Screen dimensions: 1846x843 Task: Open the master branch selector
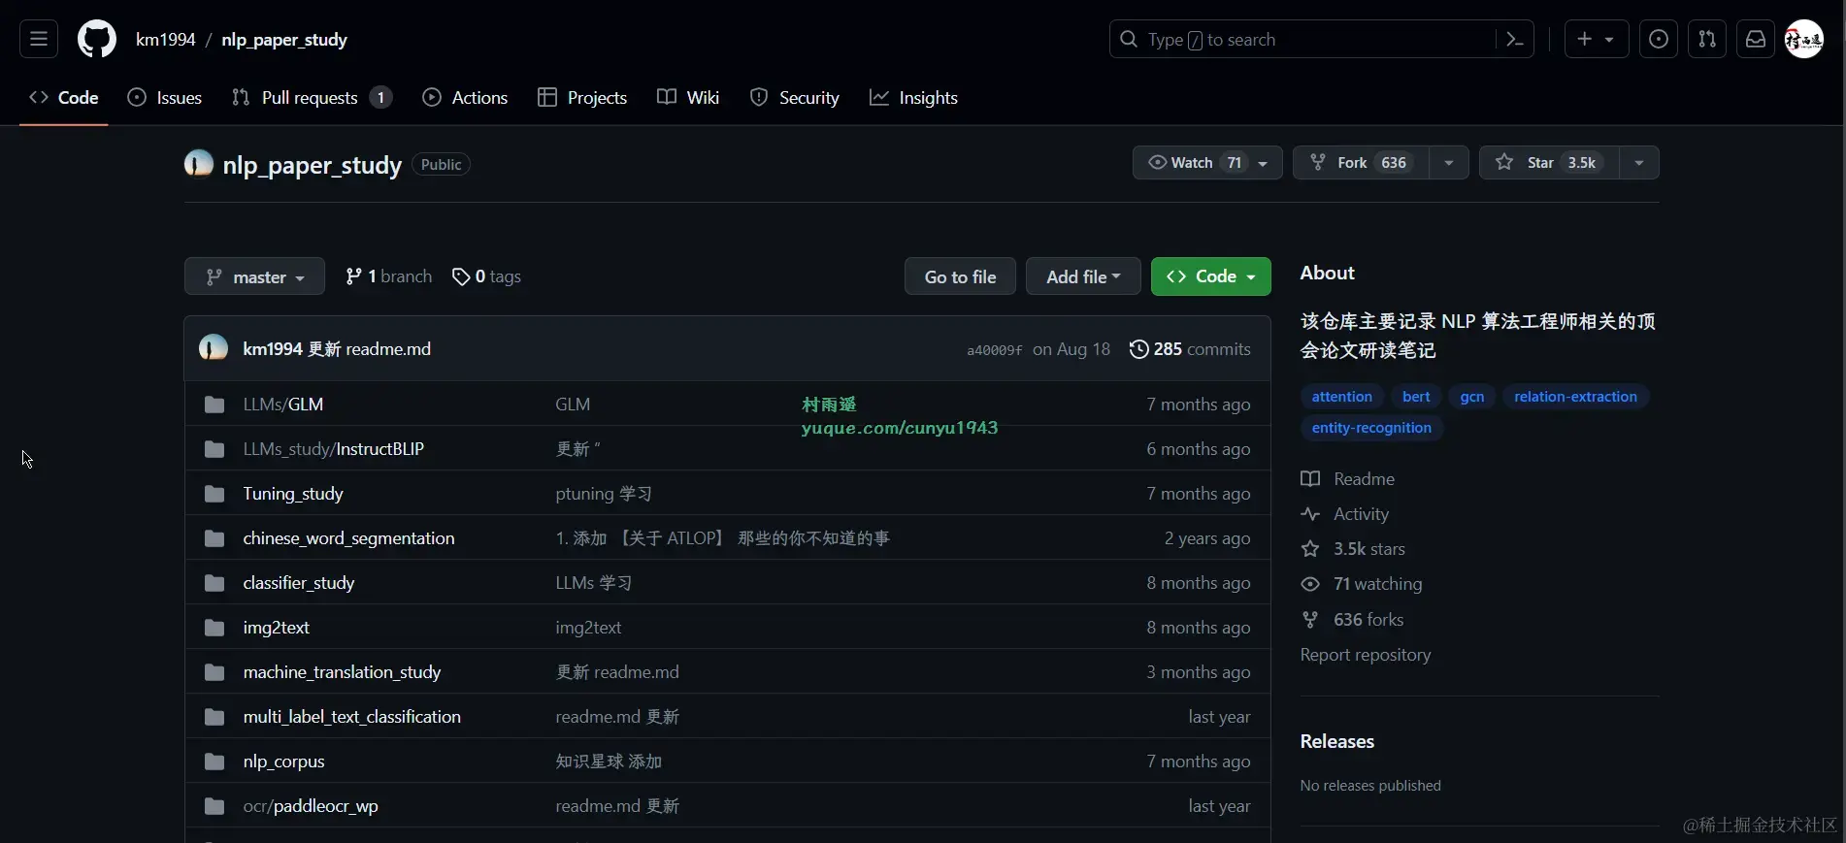point(254,276)
